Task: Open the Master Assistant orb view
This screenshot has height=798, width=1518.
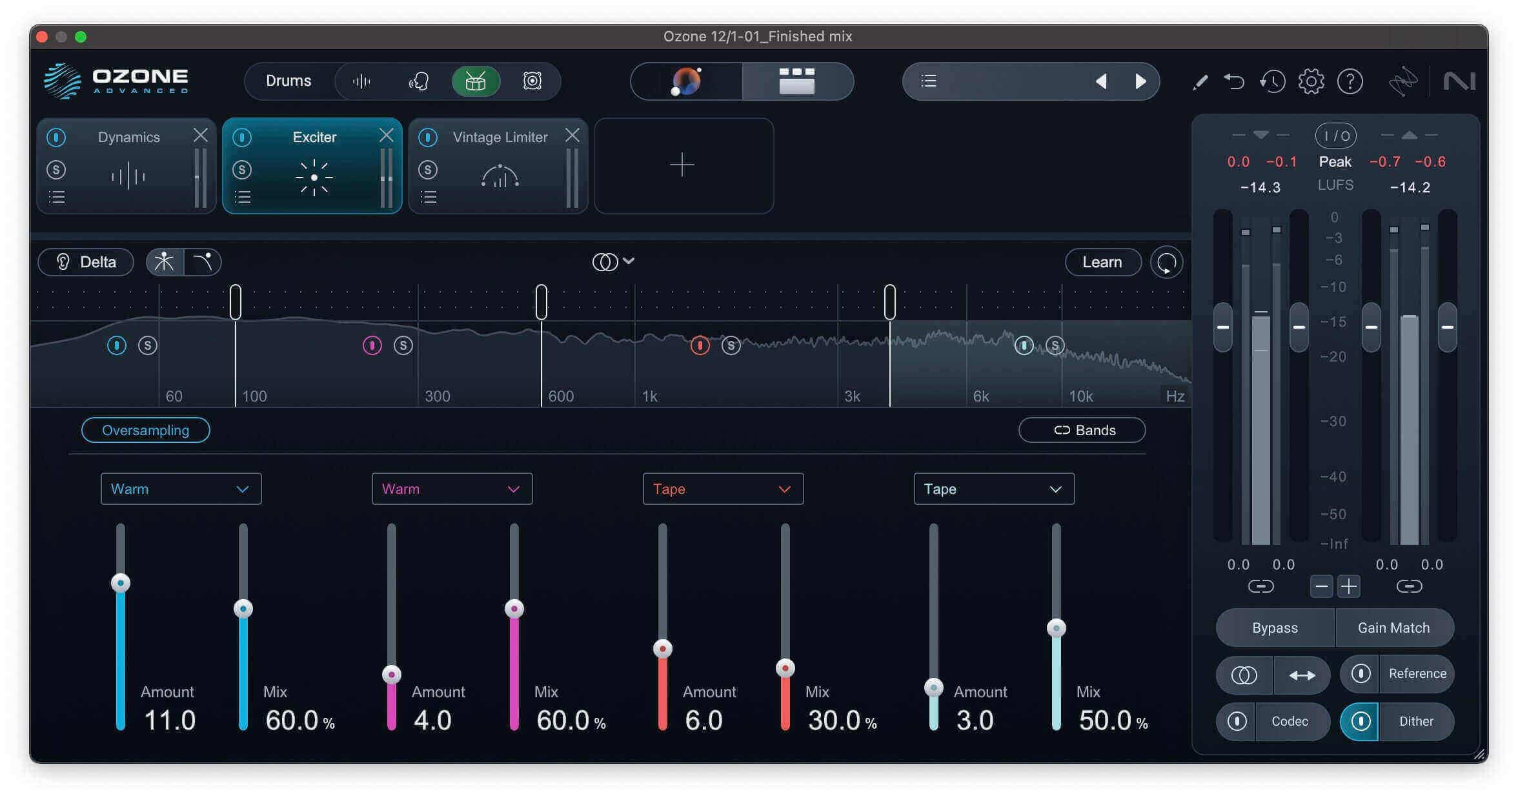Action: pyautogui.click(x=686, y=81)
